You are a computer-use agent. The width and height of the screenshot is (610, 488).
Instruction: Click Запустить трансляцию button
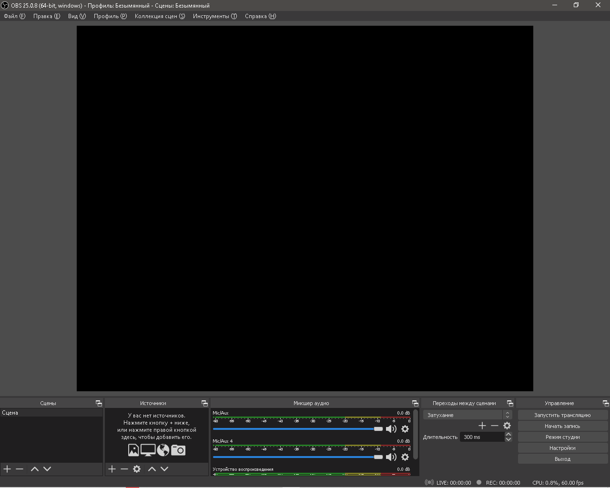click(x=562, y=415)
